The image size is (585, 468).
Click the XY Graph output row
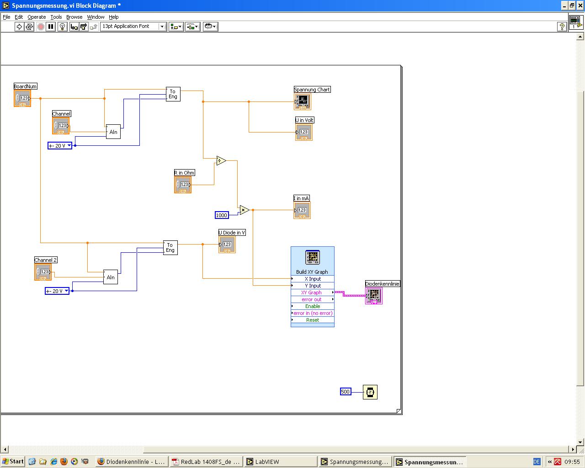[x=313, y=292]
